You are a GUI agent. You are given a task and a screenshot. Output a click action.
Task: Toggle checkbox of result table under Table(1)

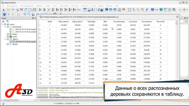[x=11, y=42]
